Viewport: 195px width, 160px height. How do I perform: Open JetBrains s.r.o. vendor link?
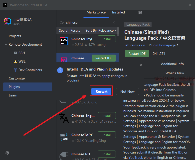click(135, 45)
